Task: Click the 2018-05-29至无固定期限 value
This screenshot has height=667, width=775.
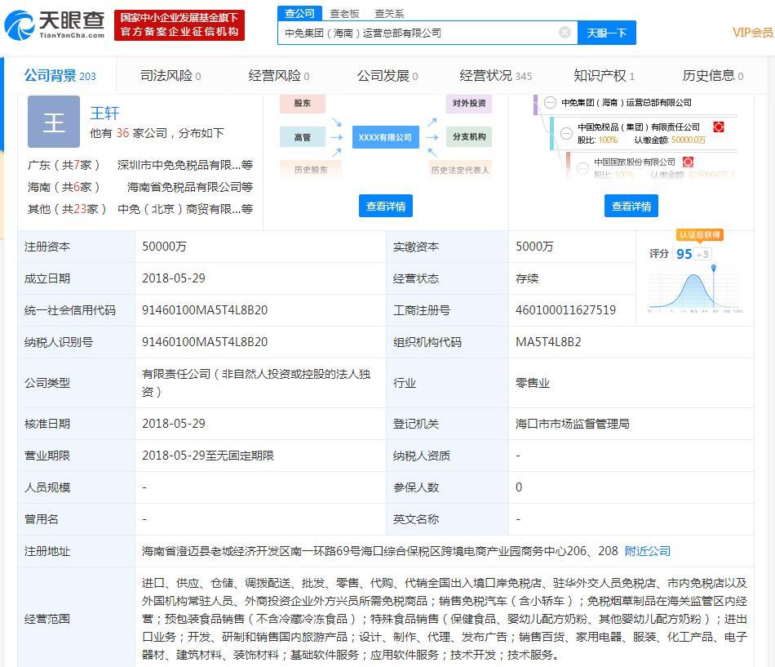Action: [207, 456]
